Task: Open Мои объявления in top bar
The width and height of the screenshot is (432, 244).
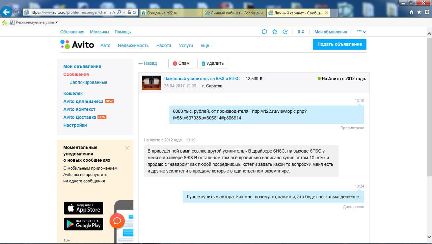Action: pos(331,32)
